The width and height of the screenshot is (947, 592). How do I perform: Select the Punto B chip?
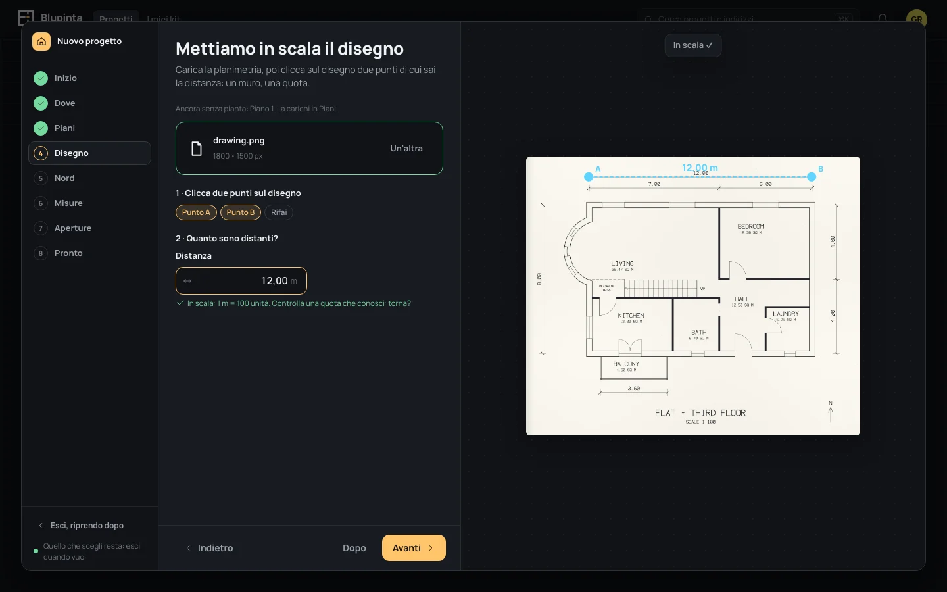[x=241, y=212]
